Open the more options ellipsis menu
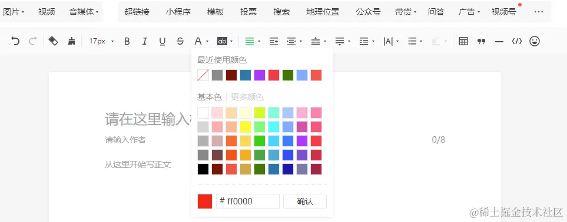Image resolution: width=567 pixels, height=222 pixels. [x=539, y=12]
